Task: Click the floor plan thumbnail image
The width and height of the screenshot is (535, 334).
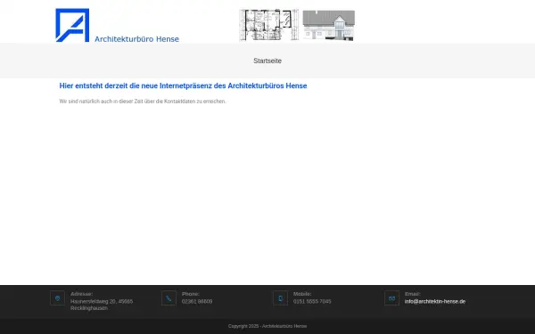Action: pos(269,25)
